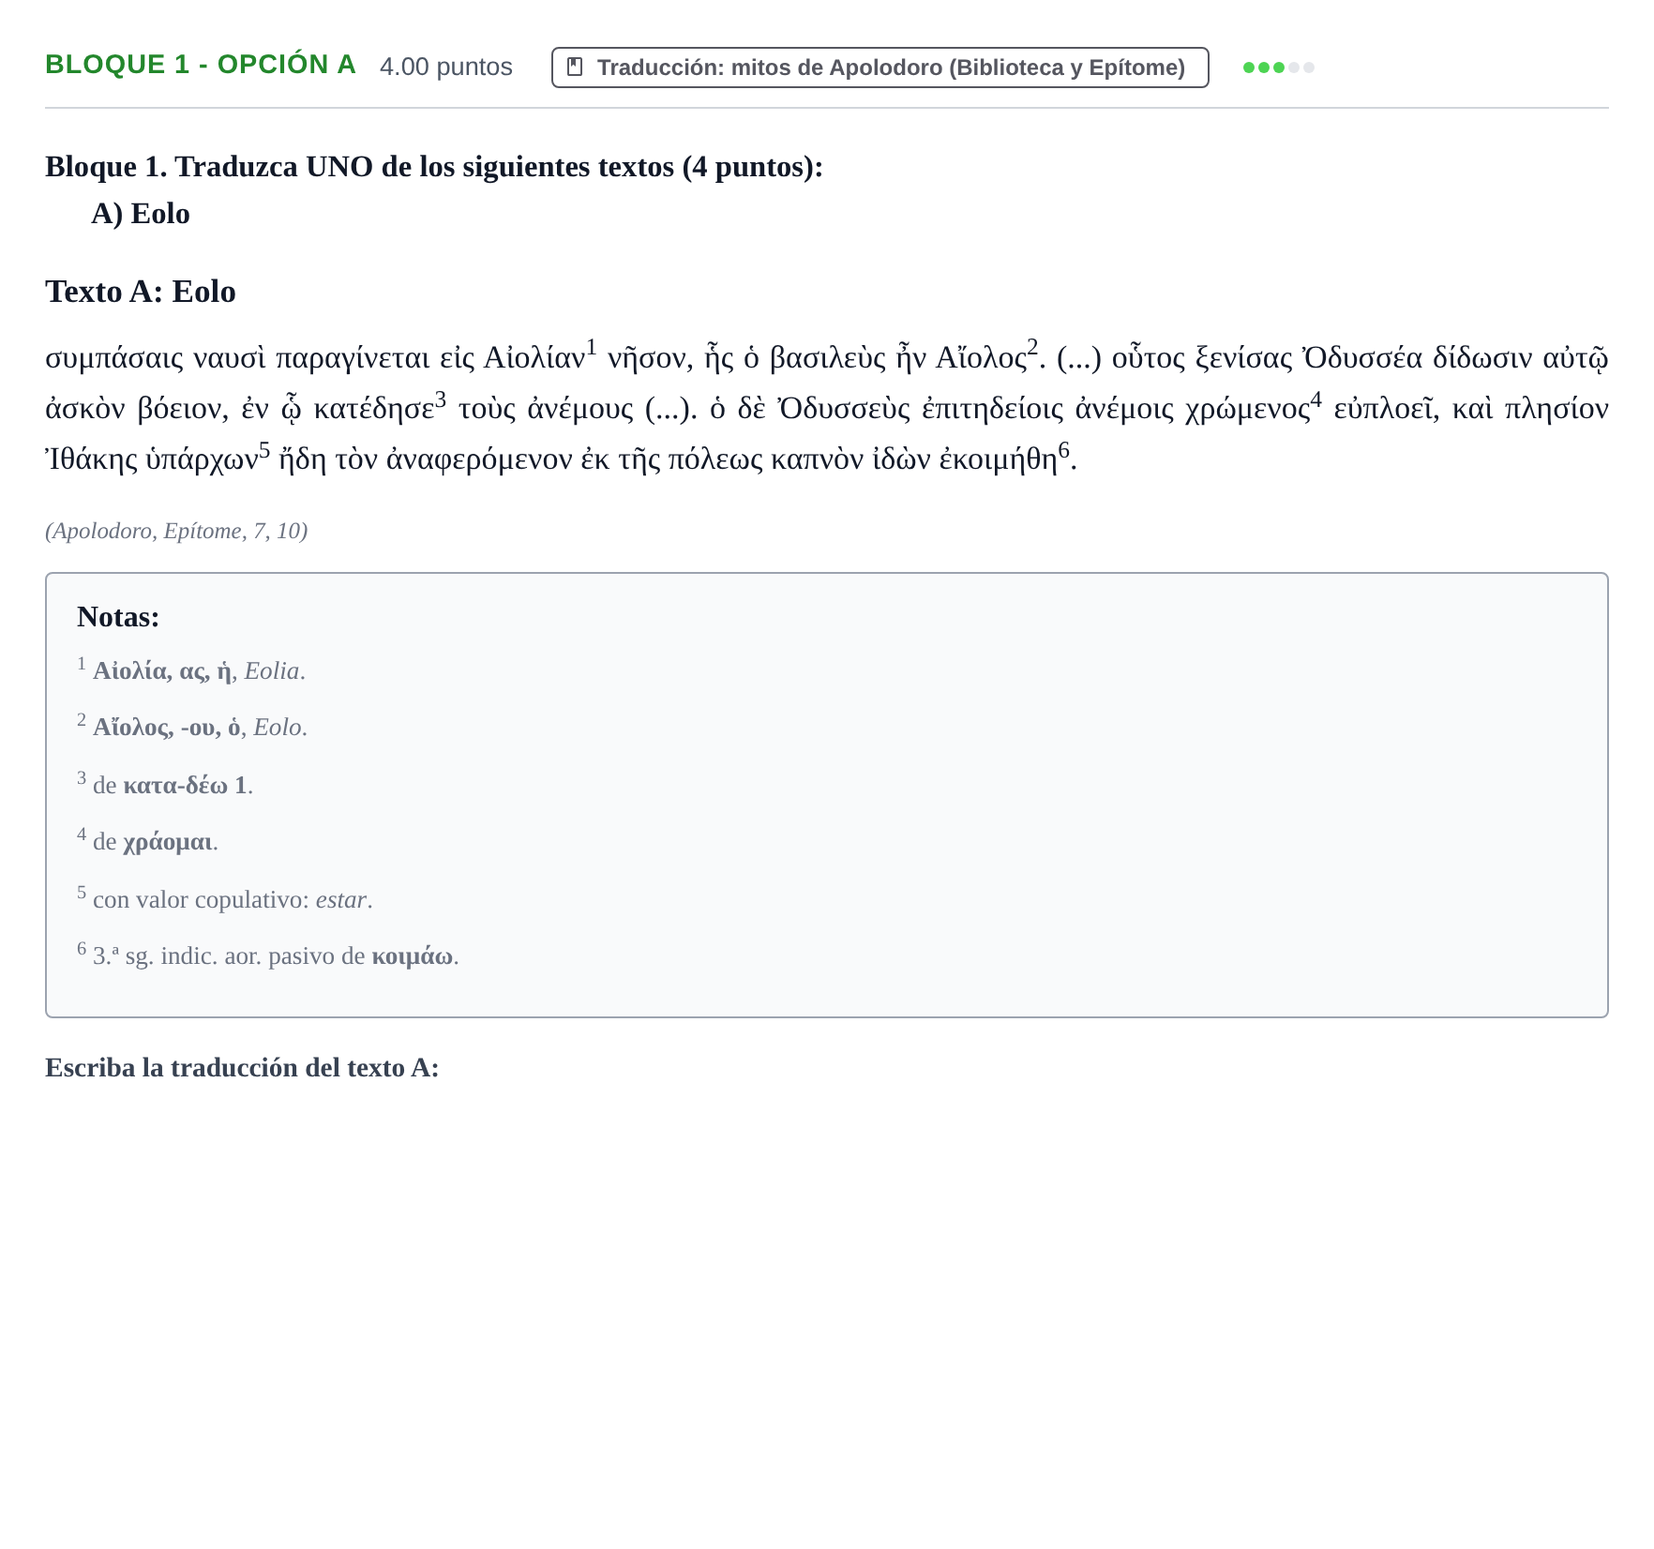Screen dimensions: 1654x1549
Task: Click the 'A) Eolo' option line
Action: coord(141,214)
